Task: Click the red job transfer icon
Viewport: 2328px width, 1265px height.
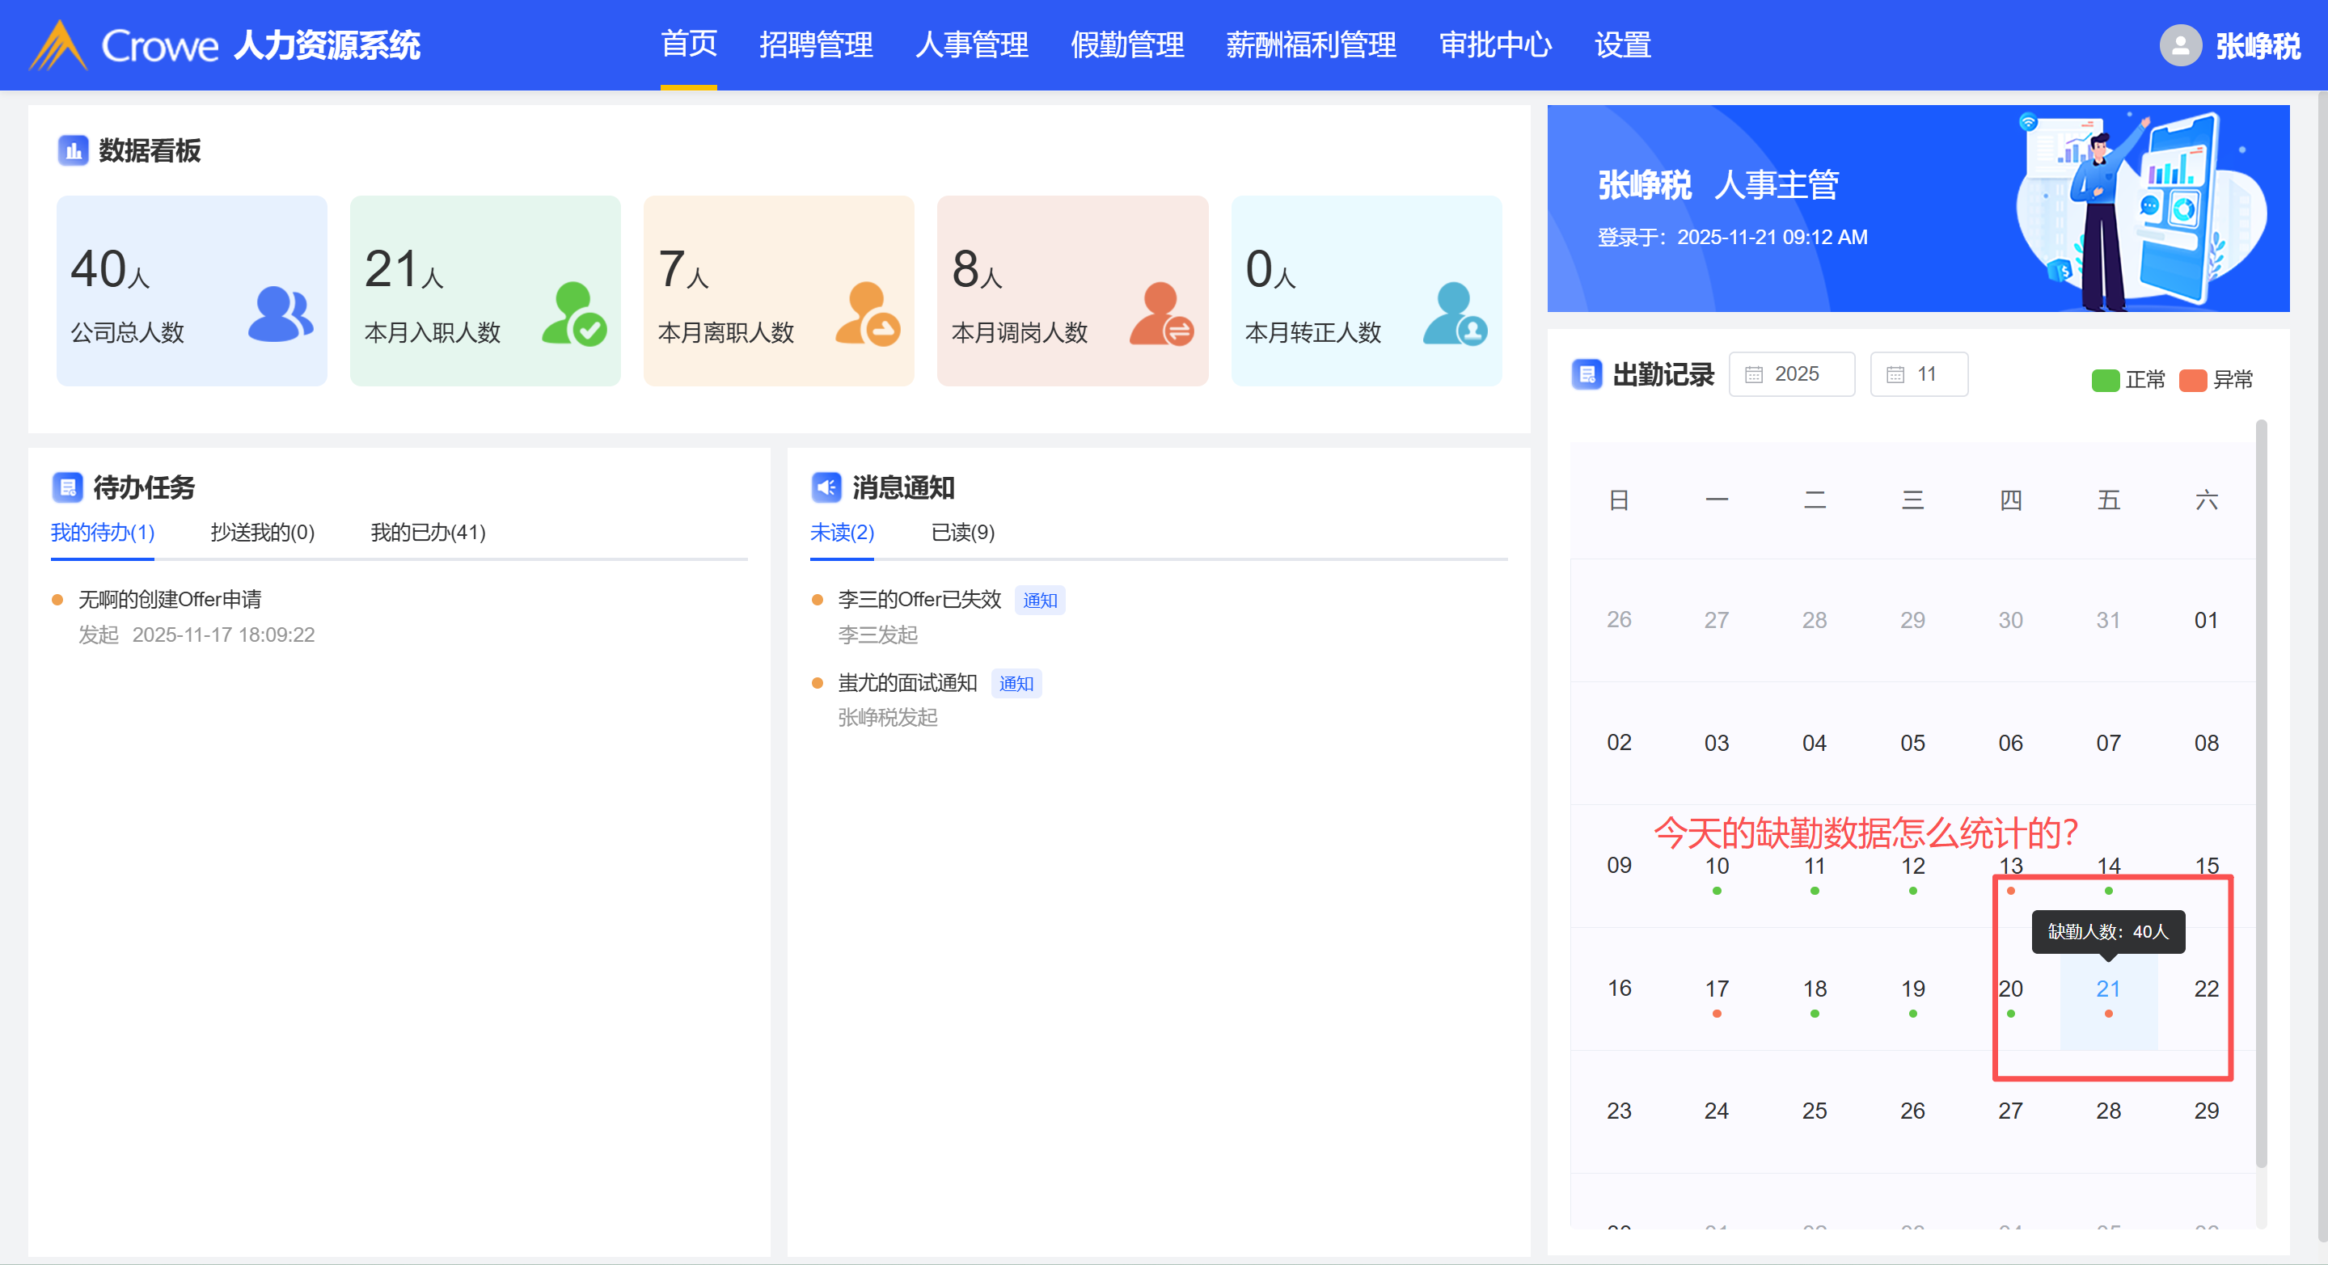Action: pos(1160,314)
